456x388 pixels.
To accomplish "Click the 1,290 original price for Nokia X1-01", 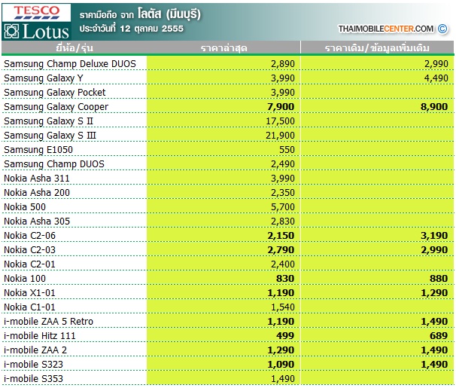I will tap(434, 292).
